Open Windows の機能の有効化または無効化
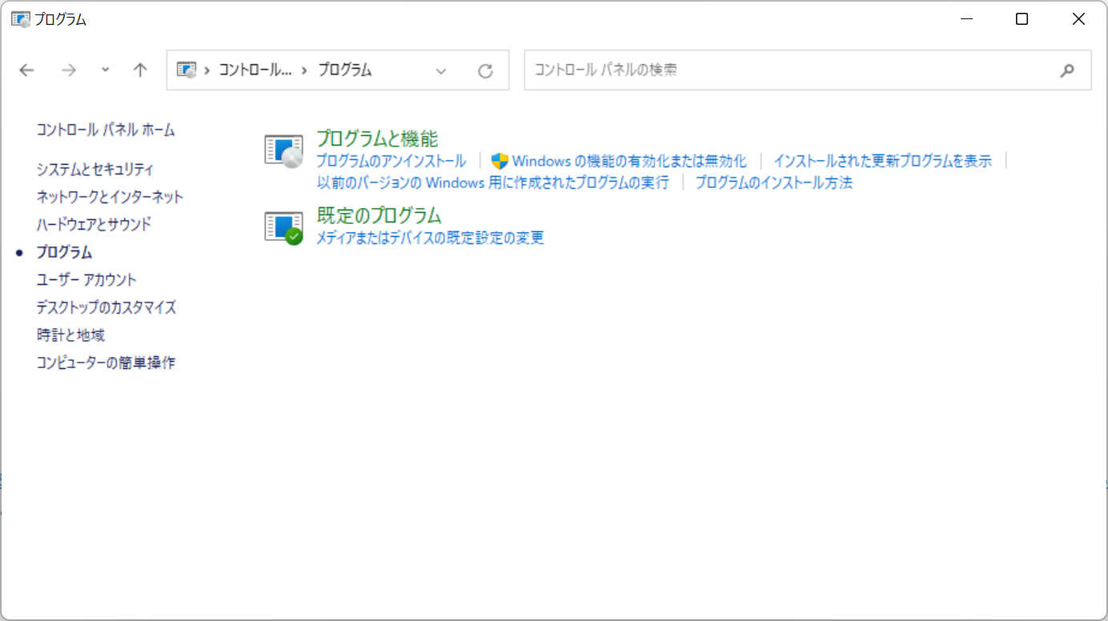This screenshot has width=1108, height=621. point(628,161)
